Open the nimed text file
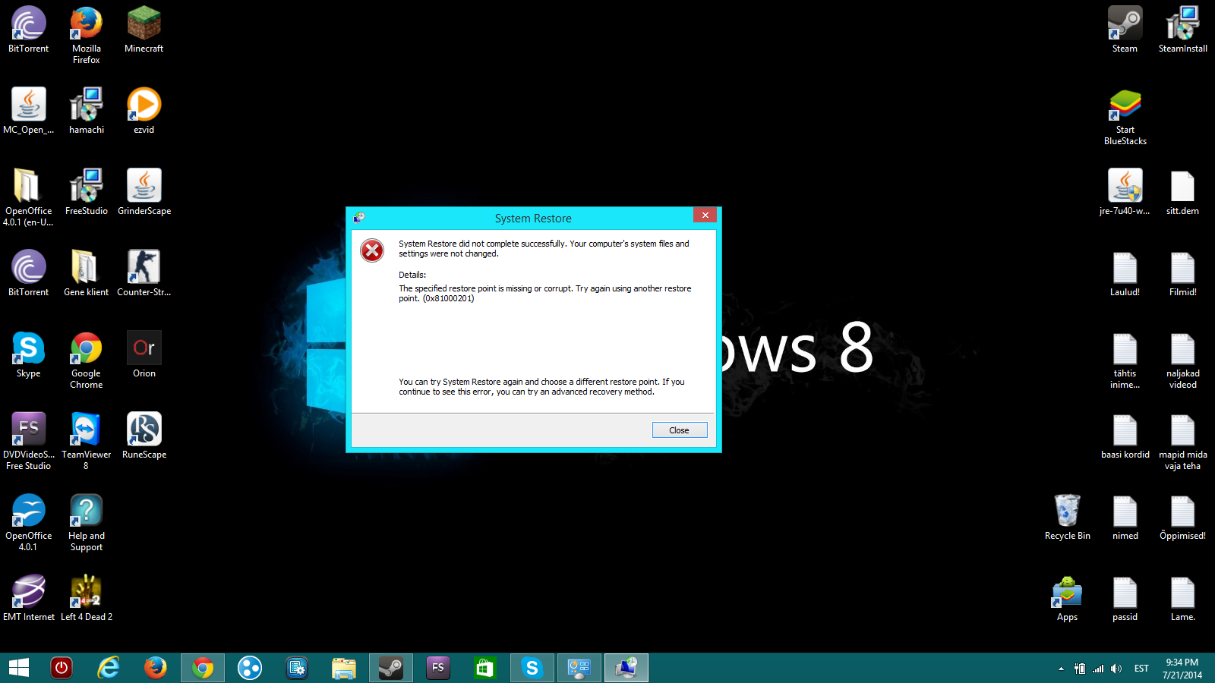 [x=1125, y=516]
